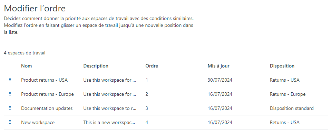332x134 pixels.
Task: Select the Nom column header
Action: coord(27,66)
